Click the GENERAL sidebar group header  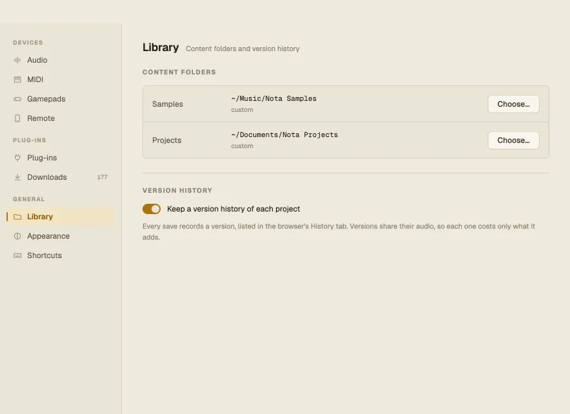[28, 199]
